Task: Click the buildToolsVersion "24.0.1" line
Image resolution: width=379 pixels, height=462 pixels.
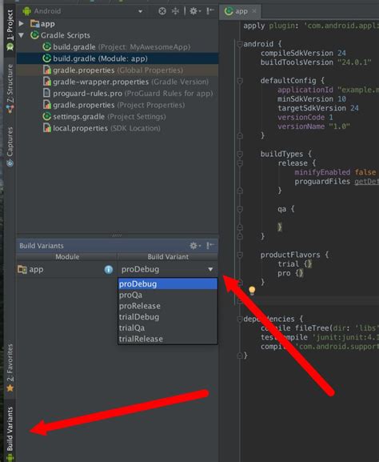Action: tap(316, 62)
